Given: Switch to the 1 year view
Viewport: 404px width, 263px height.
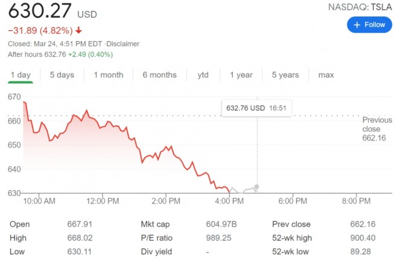Looking at the screenshot, I should (x=241, y=75).
